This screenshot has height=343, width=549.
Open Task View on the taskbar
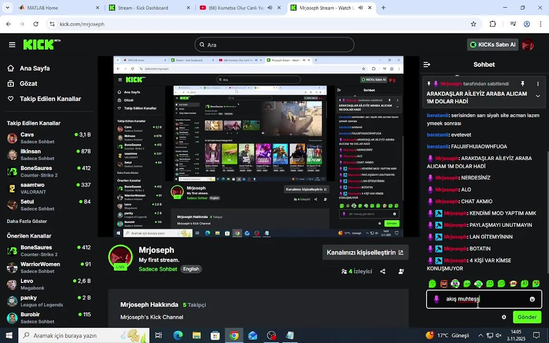(158, 336)
